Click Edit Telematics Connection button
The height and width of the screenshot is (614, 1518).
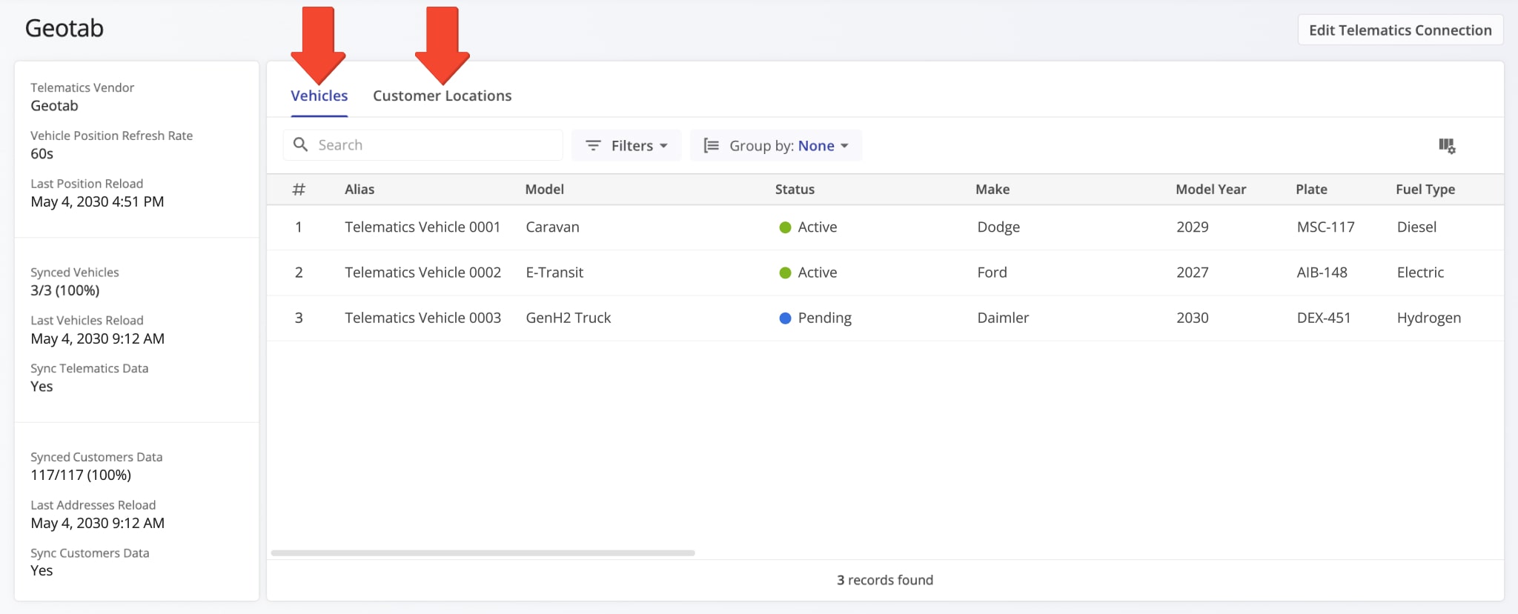pyautogui.click(x=1400, y=30)
